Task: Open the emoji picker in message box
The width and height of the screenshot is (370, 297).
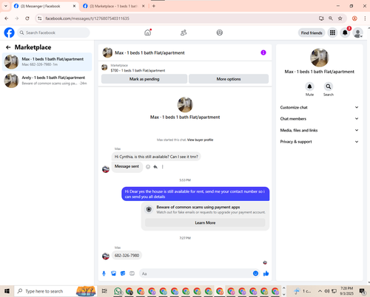Action: click(x=255, y=273)
